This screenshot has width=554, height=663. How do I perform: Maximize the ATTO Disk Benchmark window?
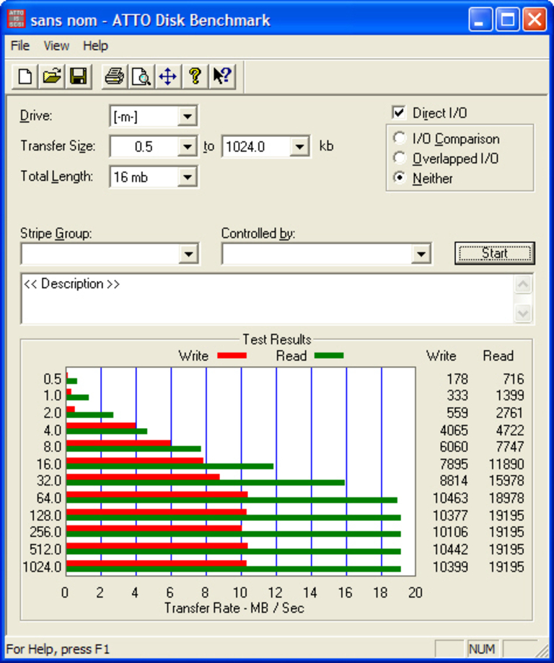pos(507,19)
